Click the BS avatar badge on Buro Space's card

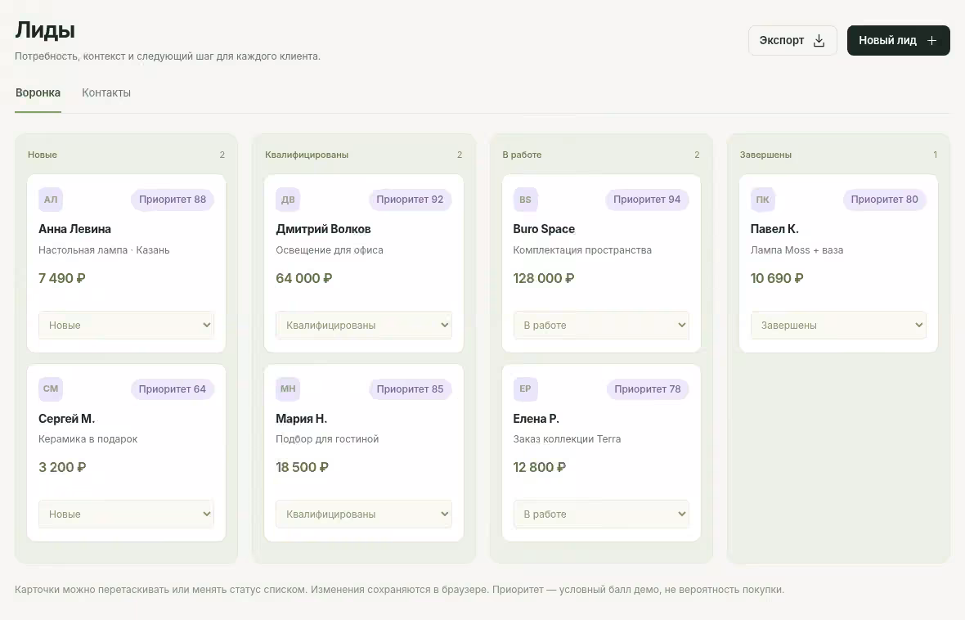tap(525, 200)
